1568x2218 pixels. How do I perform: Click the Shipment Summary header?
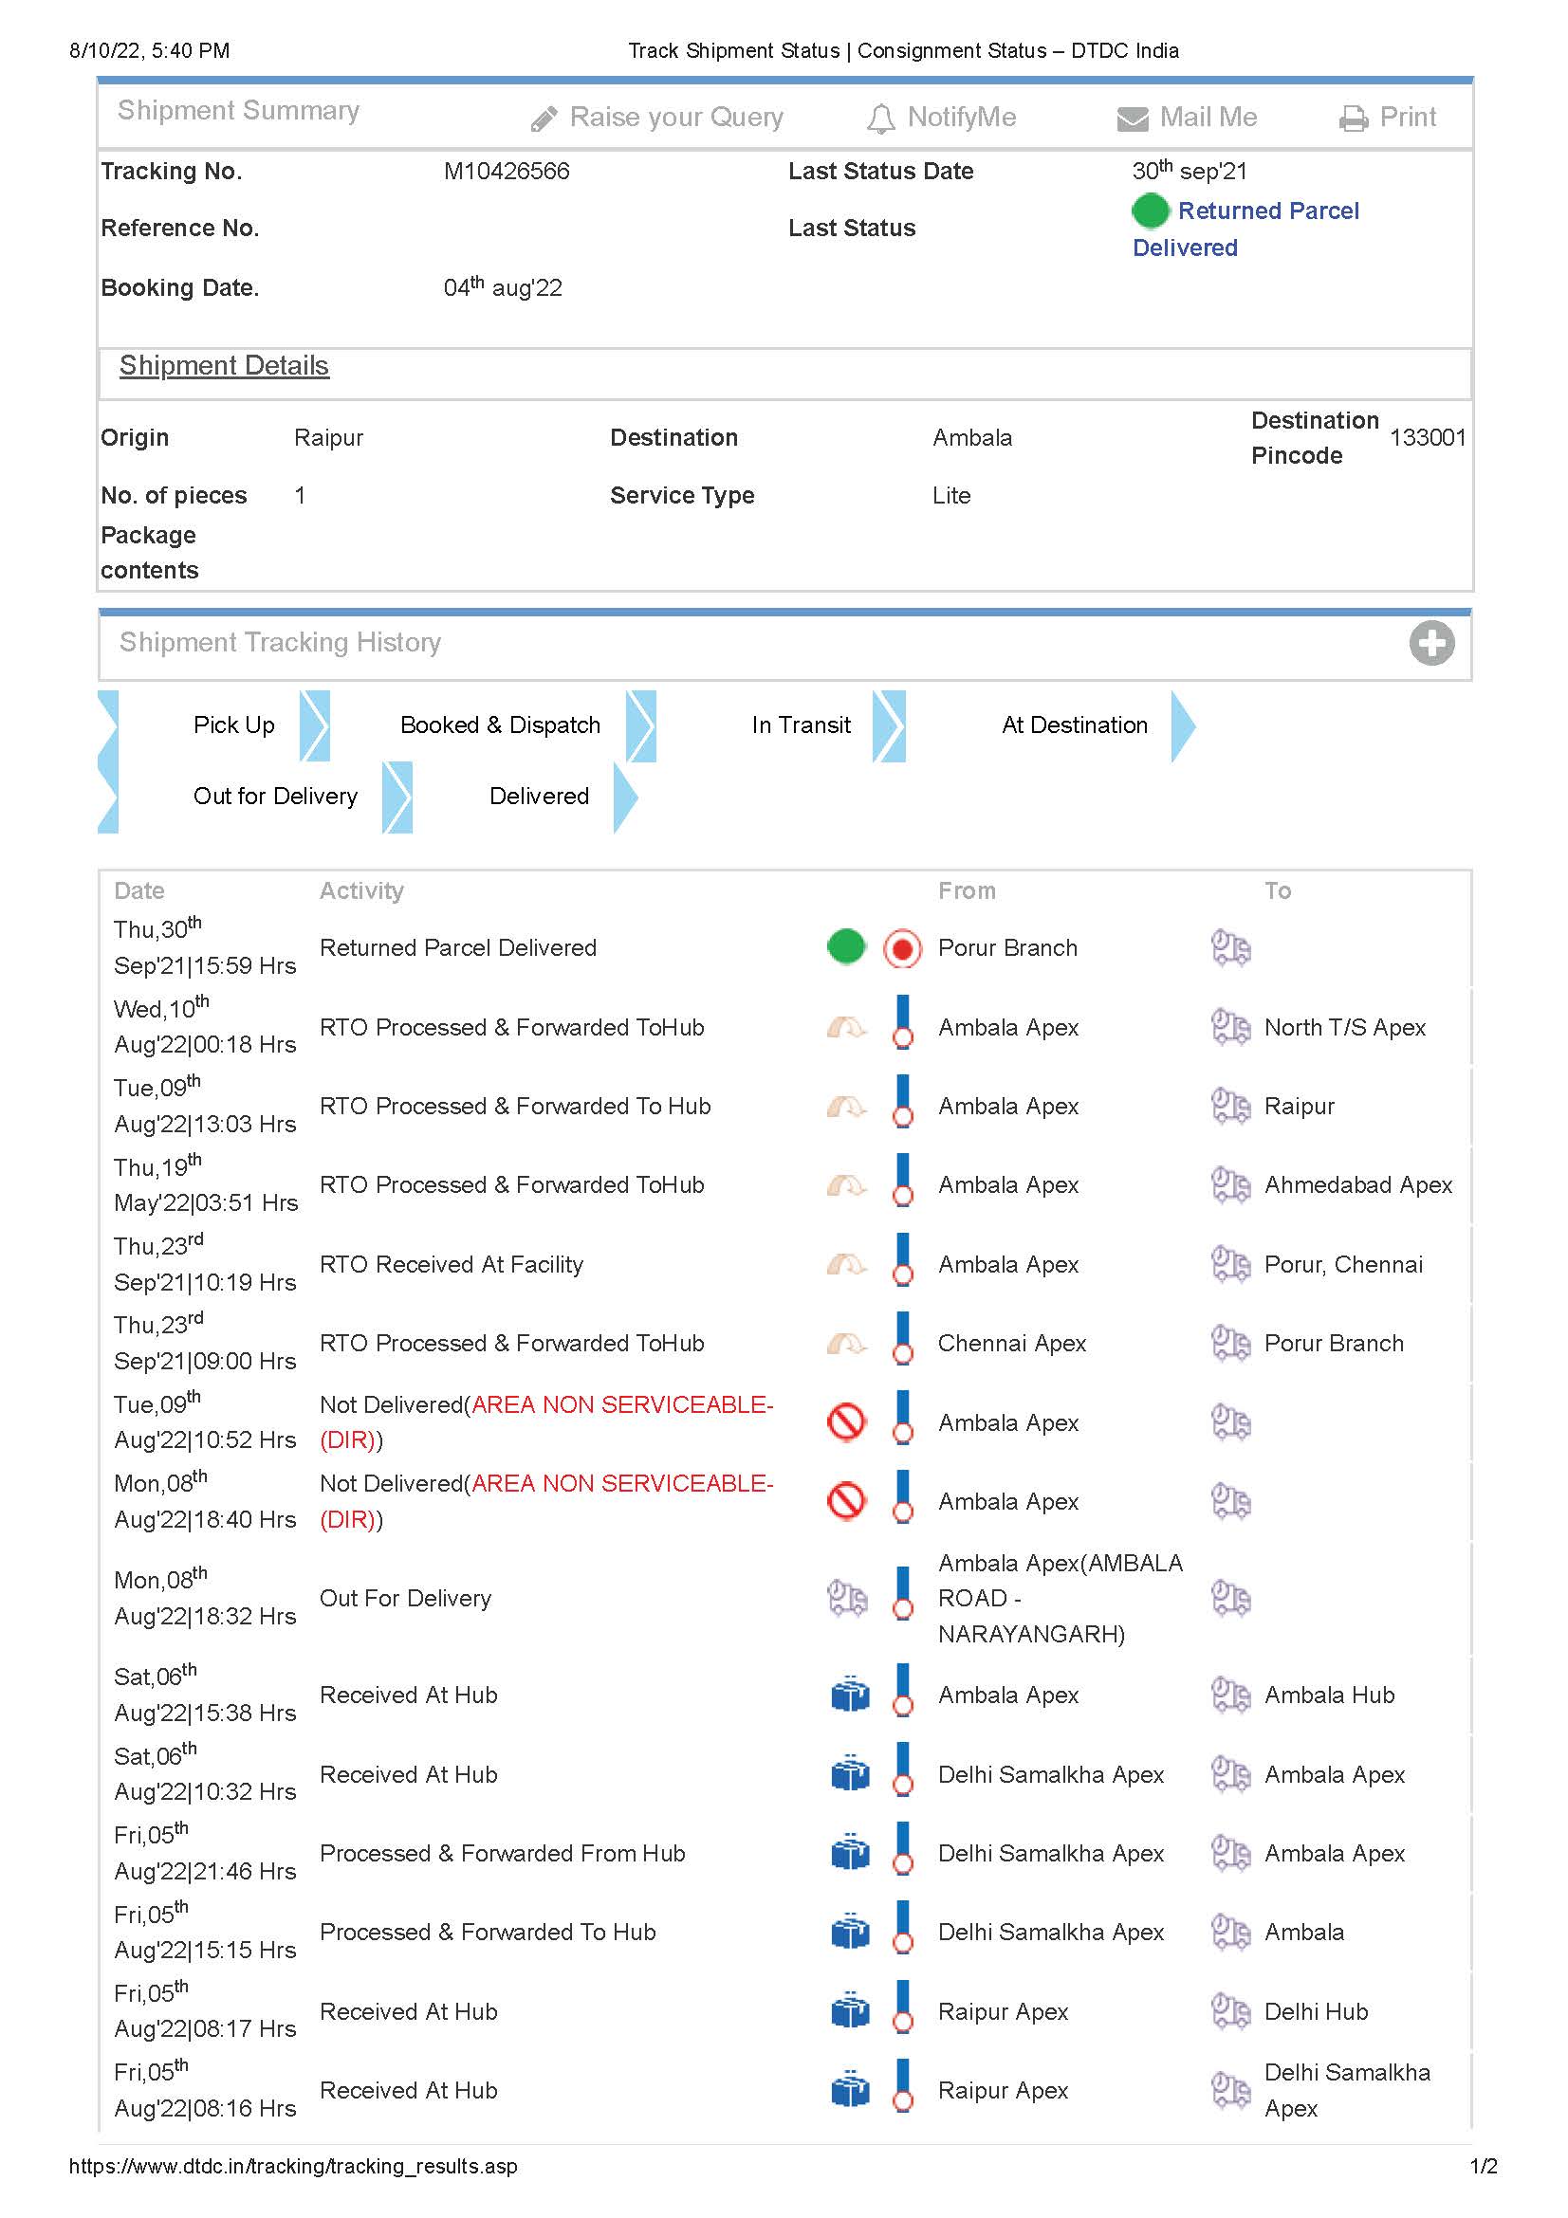[239, 111]
